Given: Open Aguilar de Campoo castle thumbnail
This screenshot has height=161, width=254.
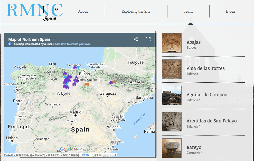Looking at the screenshot, I should tap(172, 95).
